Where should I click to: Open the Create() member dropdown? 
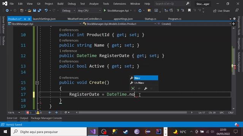click(x=194, y=24)
